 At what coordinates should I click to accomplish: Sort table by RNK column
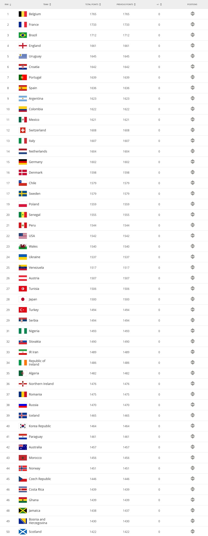(x=8, y=4)
